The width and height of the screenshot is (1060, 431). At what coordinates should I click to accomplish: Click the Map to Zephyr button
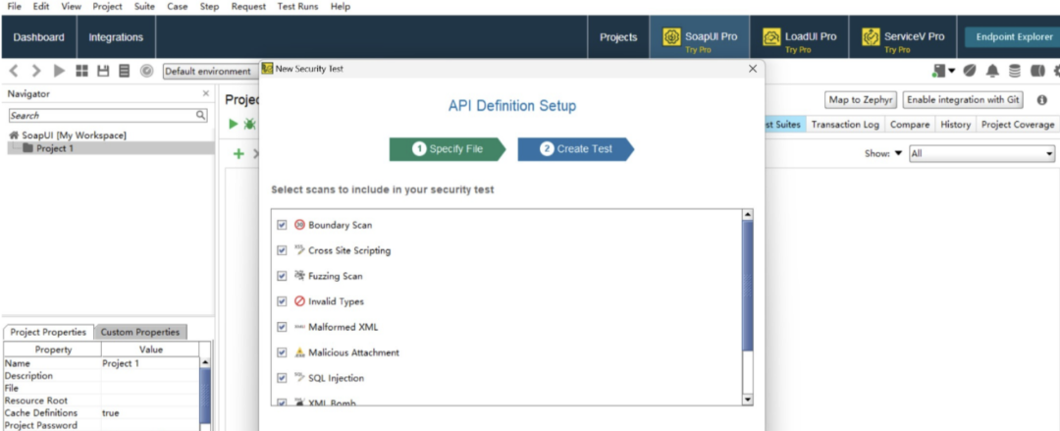862,100
